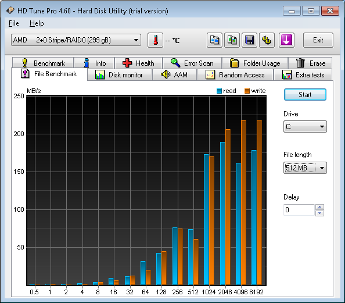Click the copy screenshot toolbar icon
Screen dimensions: 345x303
pyautogui.click(x=232, y=40)
